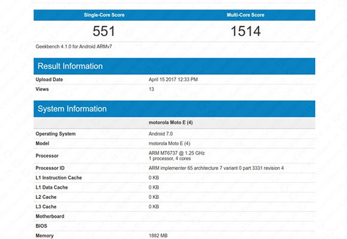Click the Operating System label

[56, 134]
